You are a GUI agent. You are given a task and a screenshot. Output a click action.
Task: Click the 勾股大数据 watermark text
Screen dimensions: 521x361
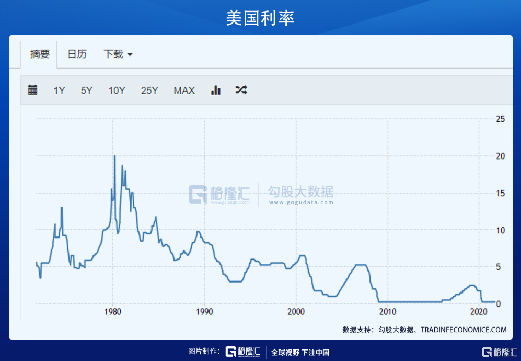(x=300, y=193)
